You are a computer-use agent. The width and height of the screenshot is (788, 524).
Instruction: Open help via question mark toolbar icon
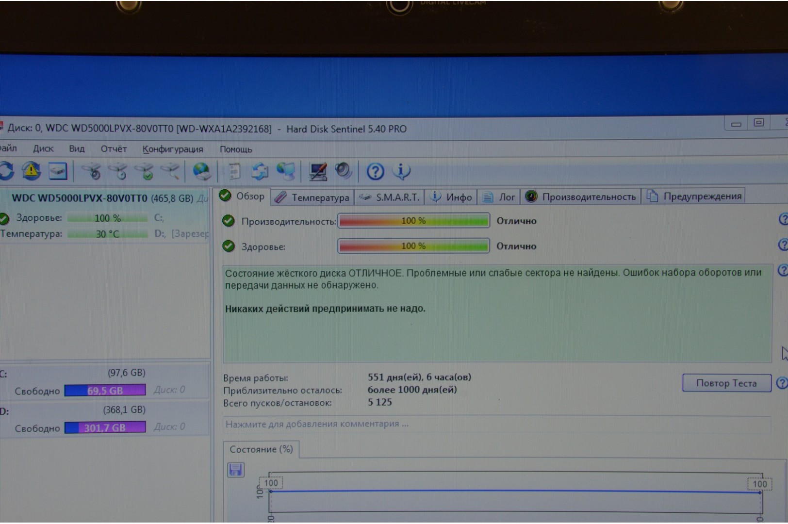click(x=375, y=171)
